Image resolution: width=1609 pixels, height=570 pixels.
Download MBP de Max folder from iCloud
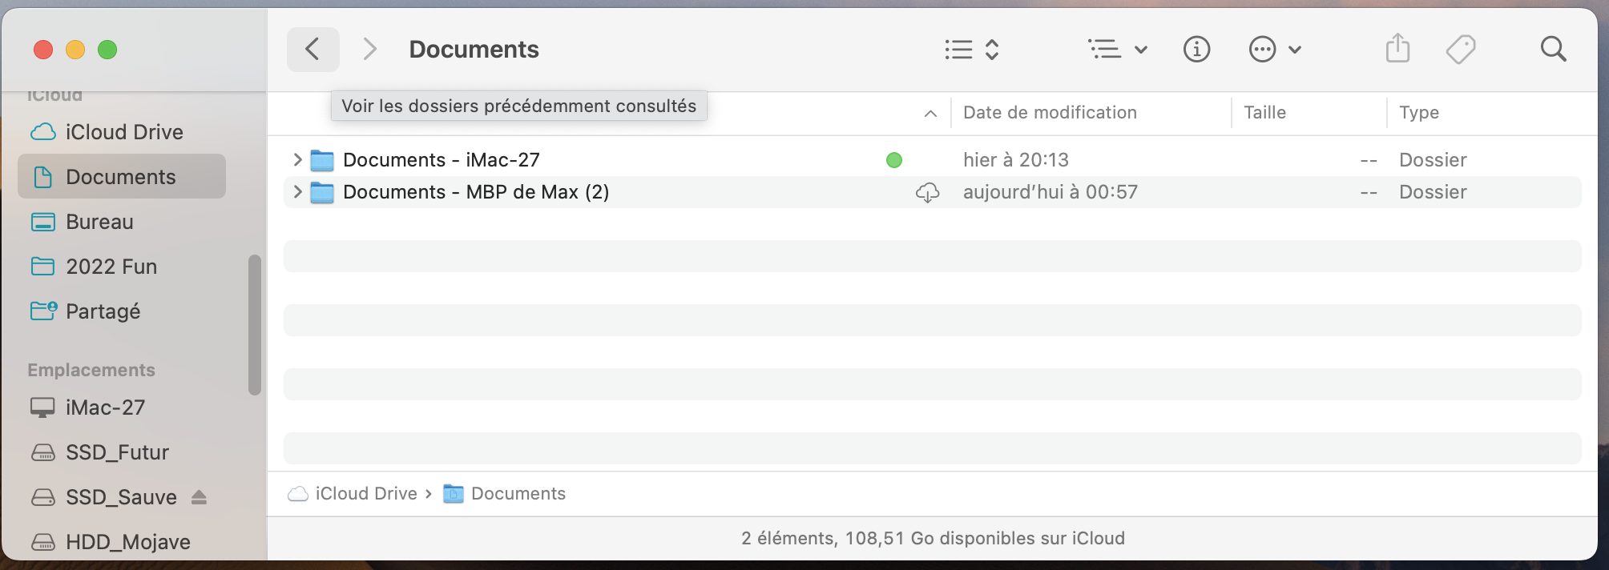tap(927, 192)
